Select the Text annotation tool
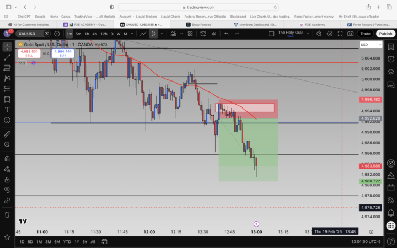 pyautogui.click(x=7, y=110)
